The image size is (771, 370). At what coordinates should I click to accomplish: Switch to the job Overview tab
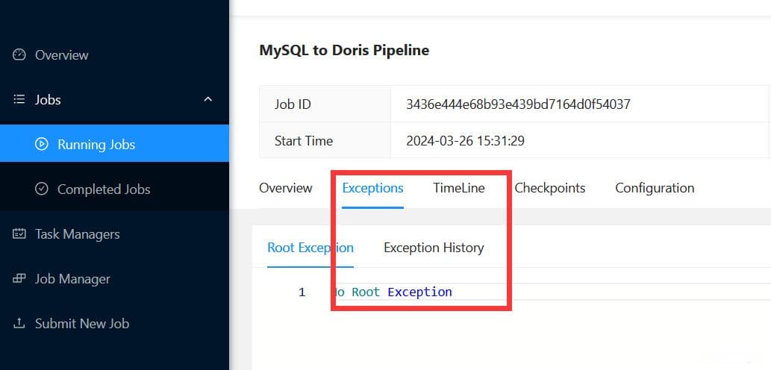click(286, 188)
